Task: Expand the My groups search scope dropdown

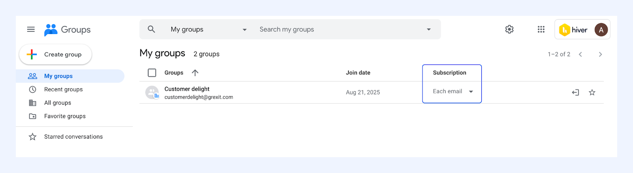Action: pyautogui.click(x=209, y=29)
